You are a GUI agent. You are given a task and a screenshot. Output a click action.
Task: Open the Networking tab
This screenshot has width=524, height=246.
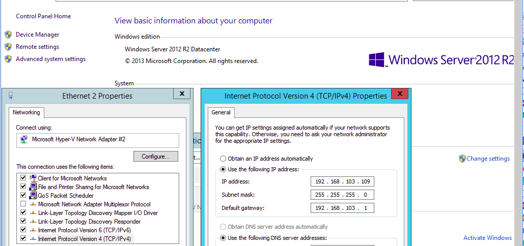[26, 113]
